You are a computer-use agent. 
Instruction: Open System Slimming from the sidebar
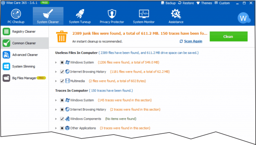tap(24, 66)
